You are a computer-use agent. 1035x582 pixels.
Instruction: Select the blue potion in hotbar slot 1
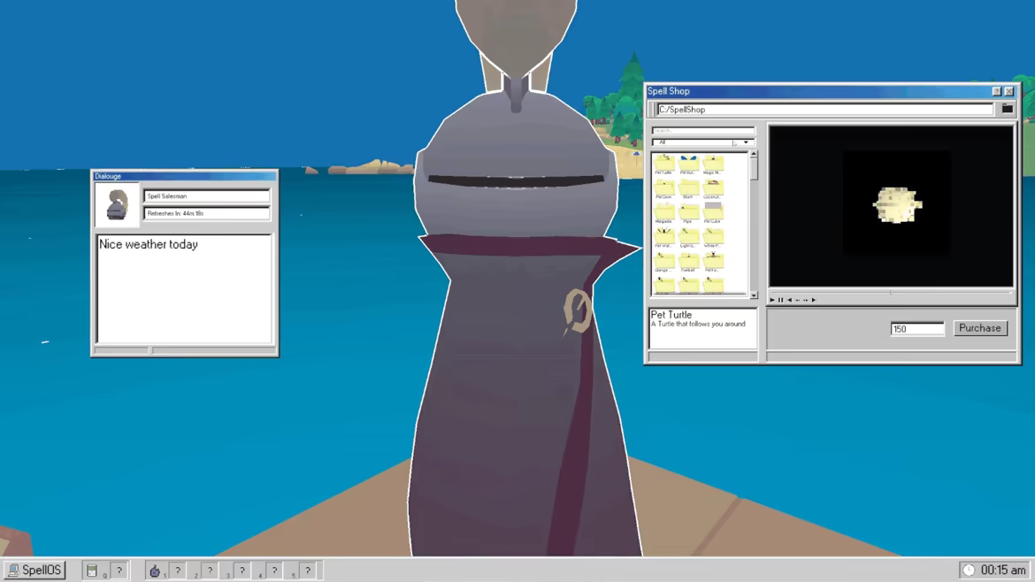tap(155, 571)
